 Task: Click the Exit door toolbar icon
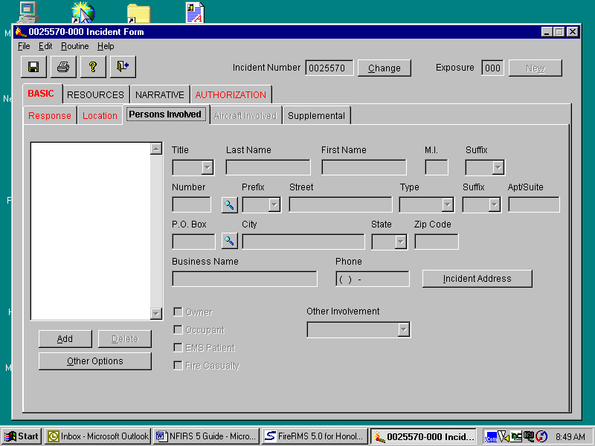coord(123,67)
